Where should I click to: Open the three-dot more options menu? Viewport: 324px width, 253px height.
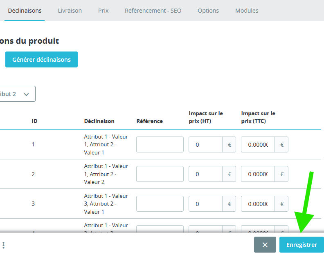[x=3, y=245]
